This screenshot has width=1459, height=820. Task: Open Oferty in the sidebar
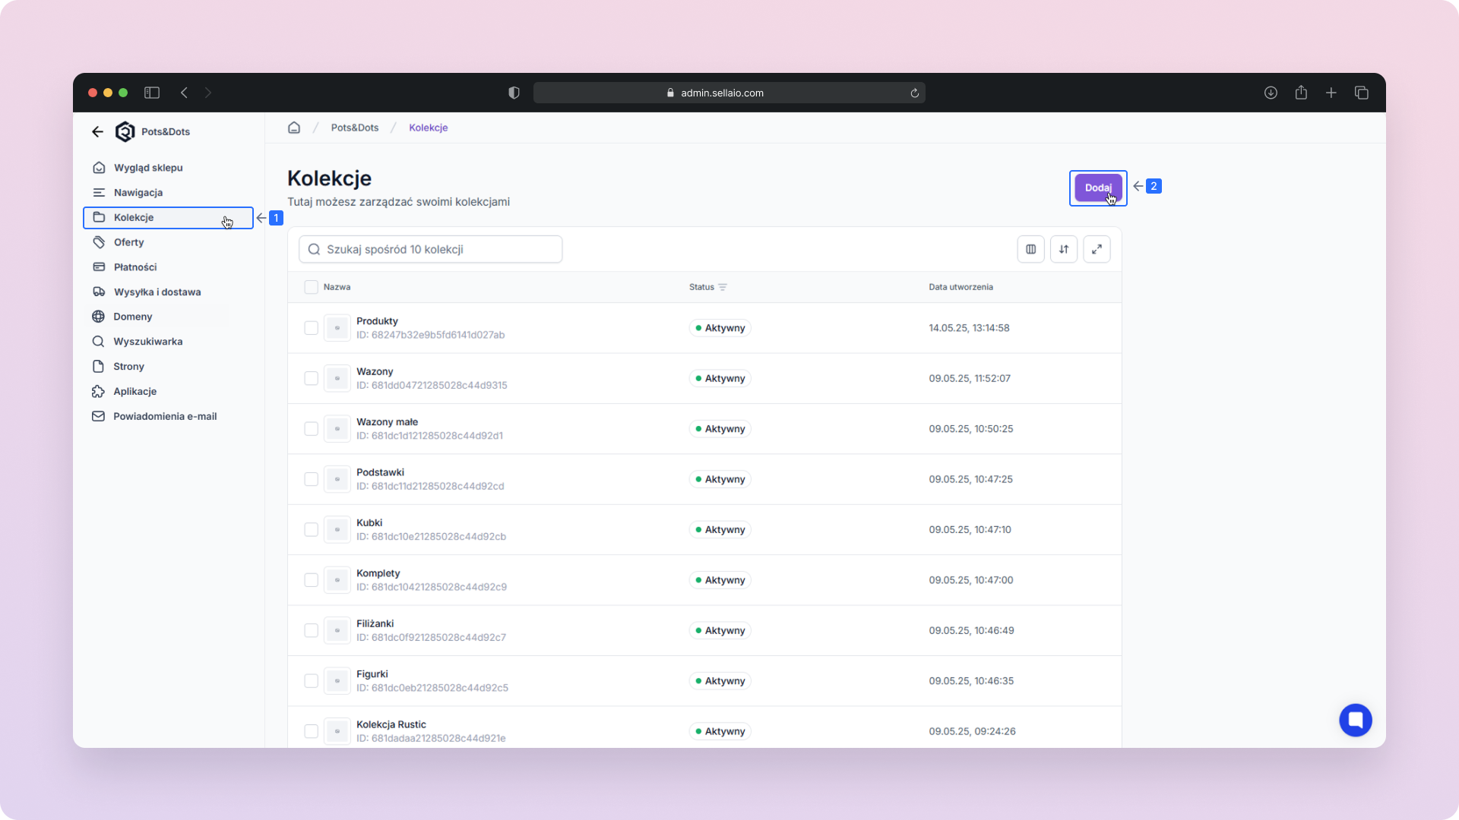pyautogui.click(x=128, y=242)
